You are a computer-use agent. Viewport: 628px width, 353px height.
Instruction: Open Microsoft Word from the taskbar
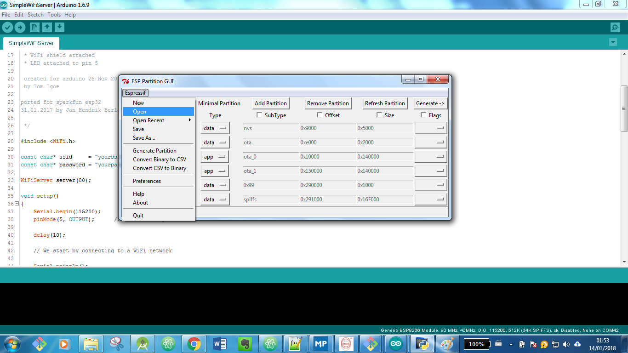click(x=220, y=343)
